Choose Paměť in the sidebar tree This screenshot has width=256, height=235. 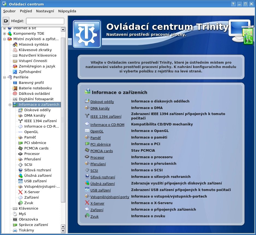tap(30, 137)
